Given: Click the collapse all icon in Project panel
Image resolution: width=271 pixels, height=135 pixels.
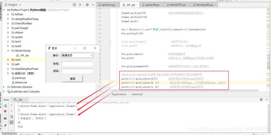Looking at the screenshot, I should pos(80,5).
